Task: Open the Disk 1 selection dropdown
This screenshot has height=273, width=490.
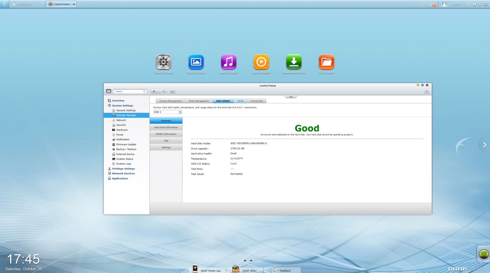Action: (168, 112)
